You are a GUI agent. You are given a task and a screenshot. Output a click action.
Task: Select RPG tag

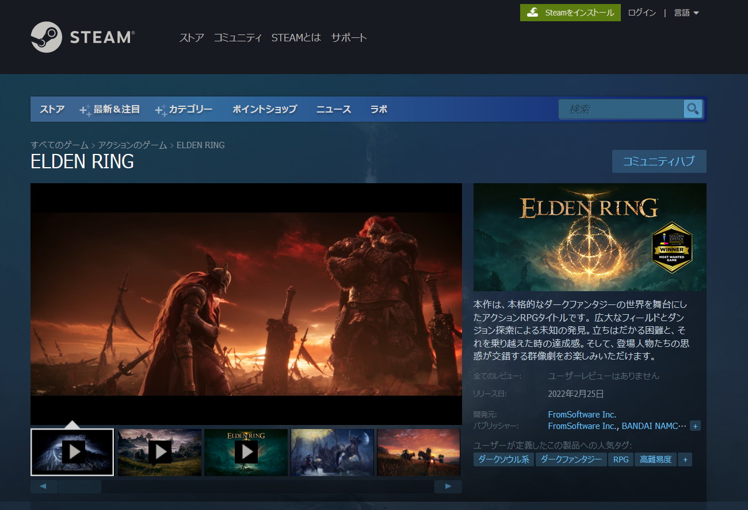621,459
